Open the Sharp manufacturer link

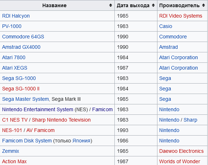[190, 120]
